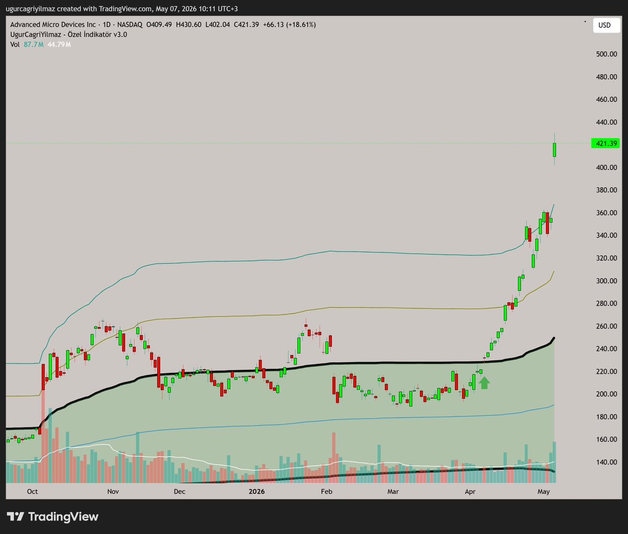Screen dimensions: 628x534
Task: Click the Advanced Micro Devices Inc symbol title
Action: pyautogui.click(x=53, y=25)
